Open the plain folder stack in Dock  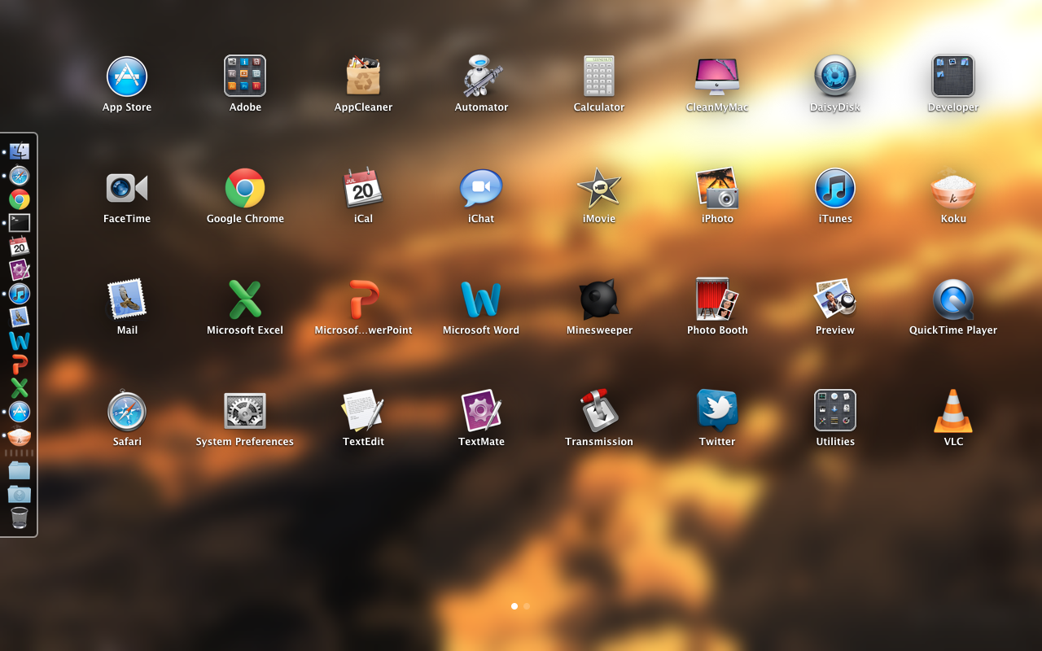pyautogui.click(x=20, y=470)
